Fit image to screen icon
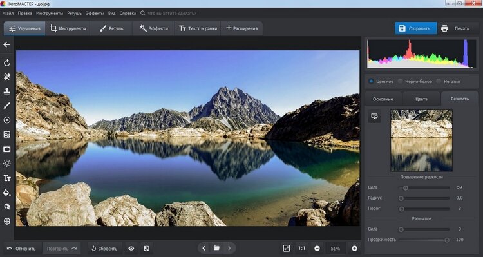Viewport: 483px width, 257px height. pos(287,249)
